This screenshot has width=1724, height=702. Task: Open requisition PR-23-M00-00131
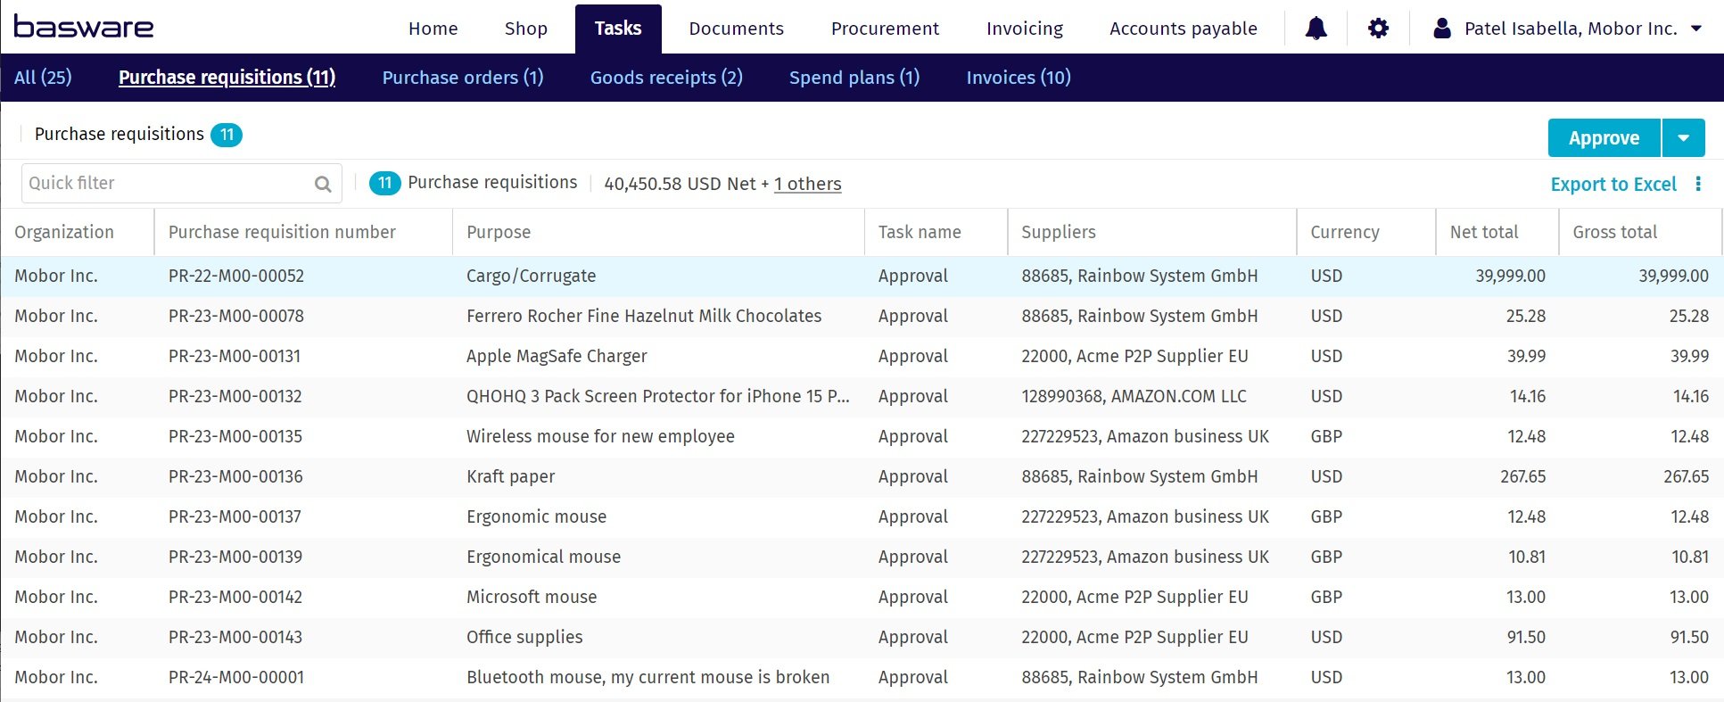pyautogui.click(x=235, y=356)
